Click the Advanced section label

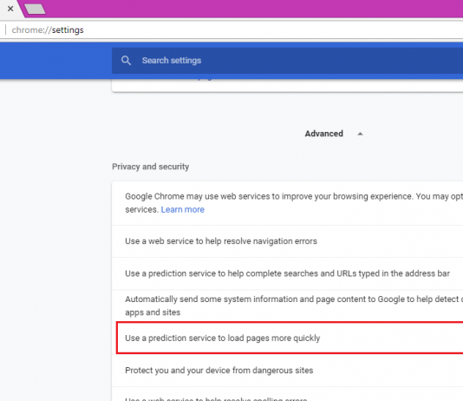[324, 134]
